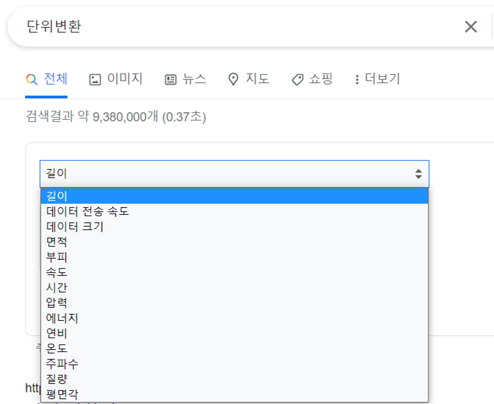Expand the 더보기 menu
494x404 pixels.
tap(377, 79)
